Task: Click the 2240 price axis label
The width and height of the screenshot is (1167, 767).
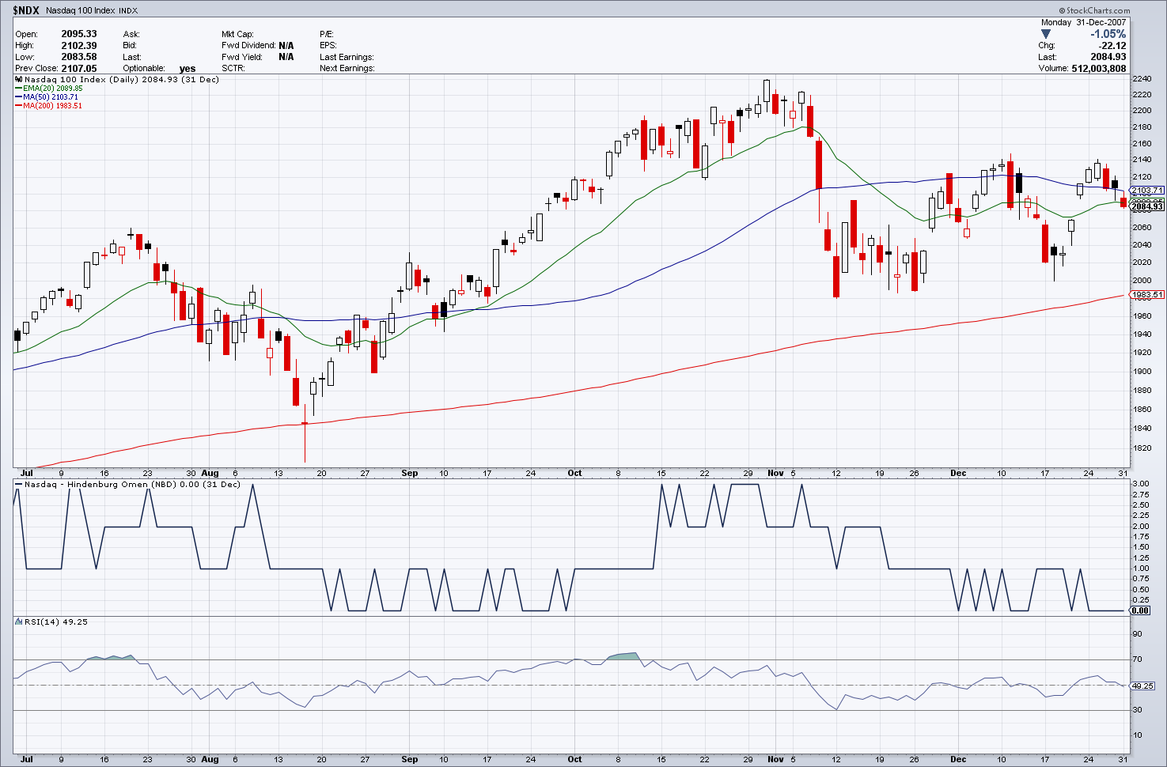Action: pyautogui.click(x=1142, y=79)
